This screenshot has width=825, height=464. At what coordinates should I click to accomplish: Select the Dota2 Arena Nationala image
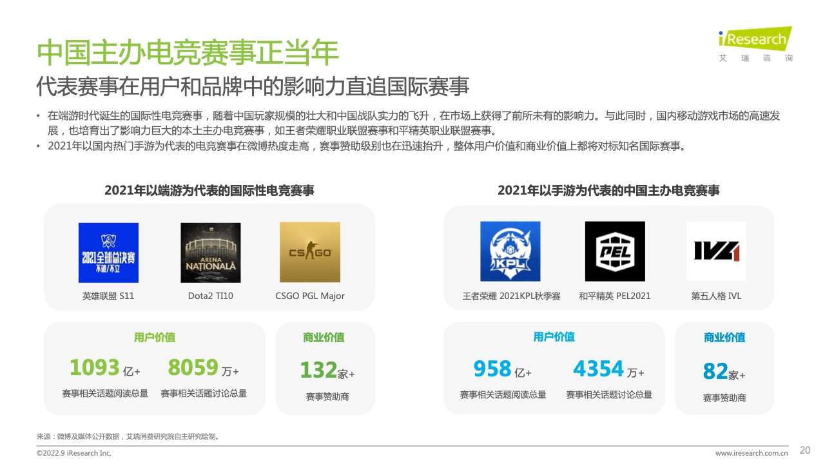click(x=211, y=253)
